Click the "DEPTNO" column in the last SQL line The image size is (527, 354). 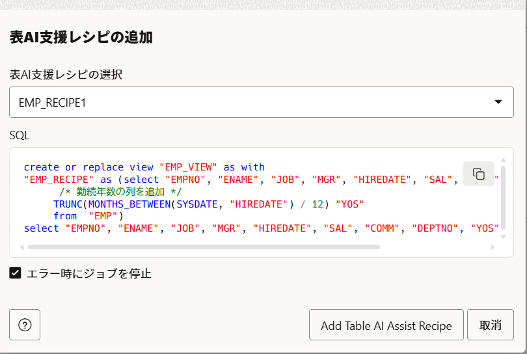(435, 228)
